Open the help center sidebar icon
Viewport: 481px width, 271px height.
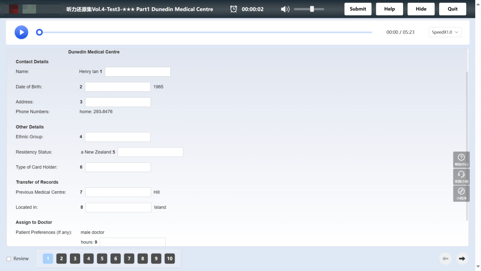pyautogui.click(x=461, y=160)
